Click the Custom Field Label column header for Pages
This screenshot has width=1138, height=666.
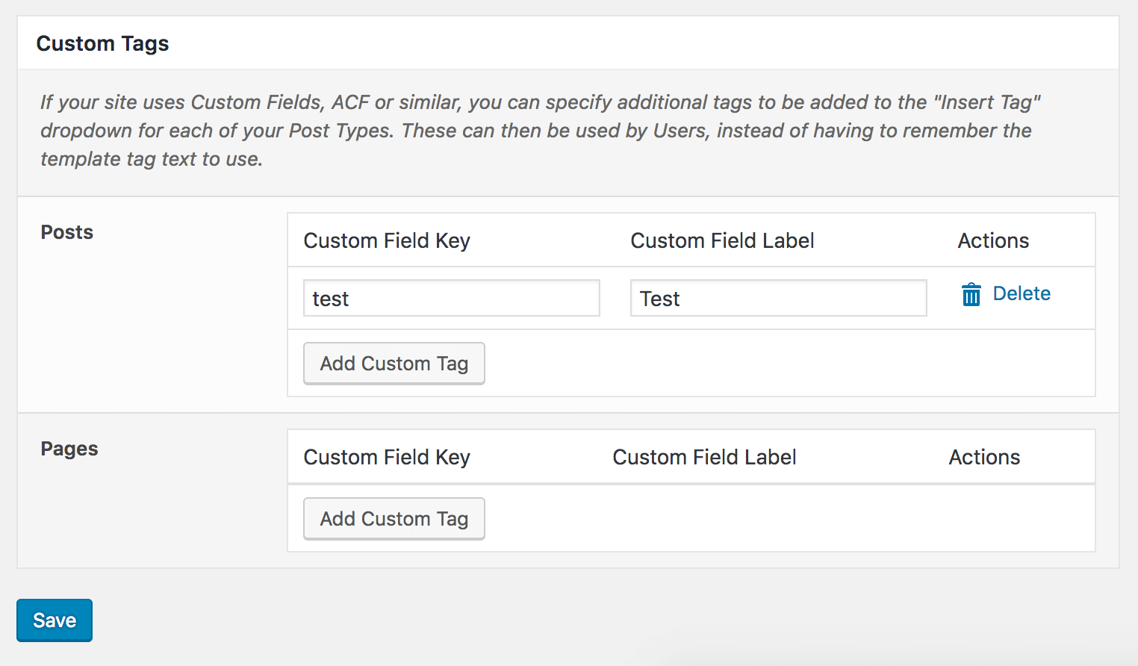(x=704, y=457)
